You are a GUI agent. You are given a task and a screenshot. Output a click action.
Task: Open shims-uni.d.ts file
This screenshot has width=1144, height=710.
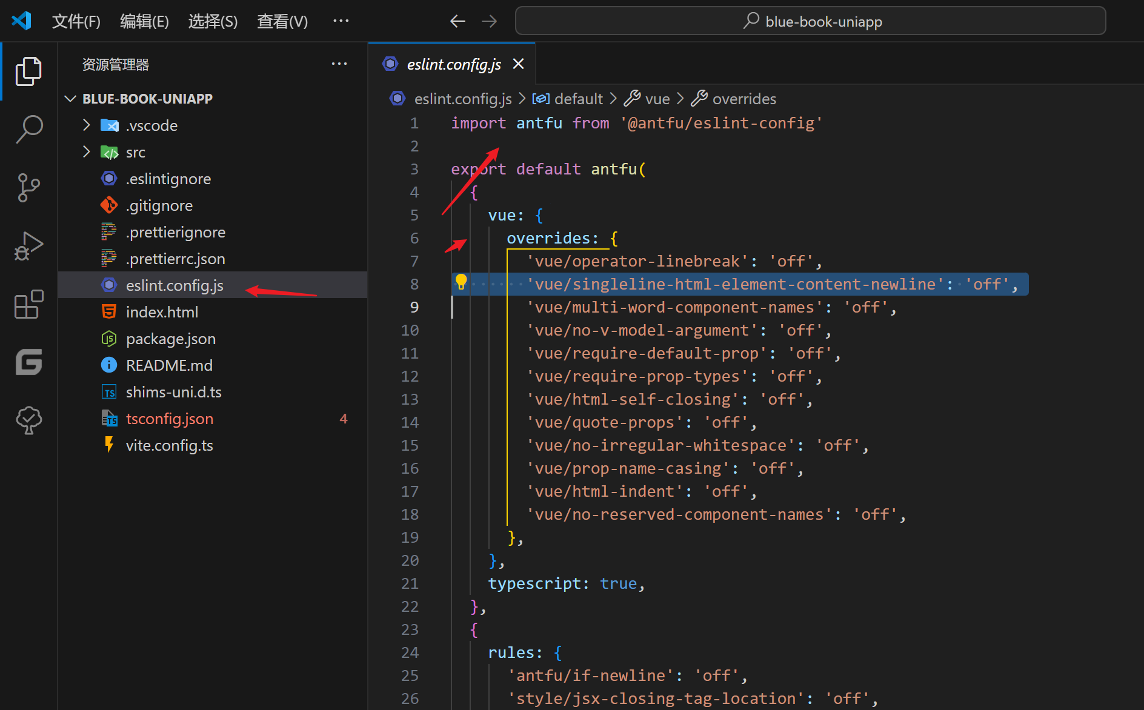(213, 392)
